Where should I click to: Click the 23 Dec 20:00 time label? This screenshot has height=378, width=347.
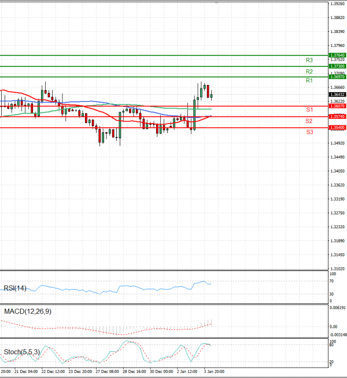pos(80,372)
